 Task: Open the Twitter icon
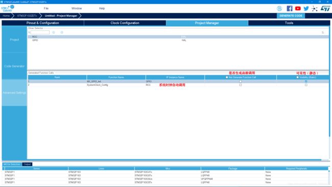tap(306, 9)
